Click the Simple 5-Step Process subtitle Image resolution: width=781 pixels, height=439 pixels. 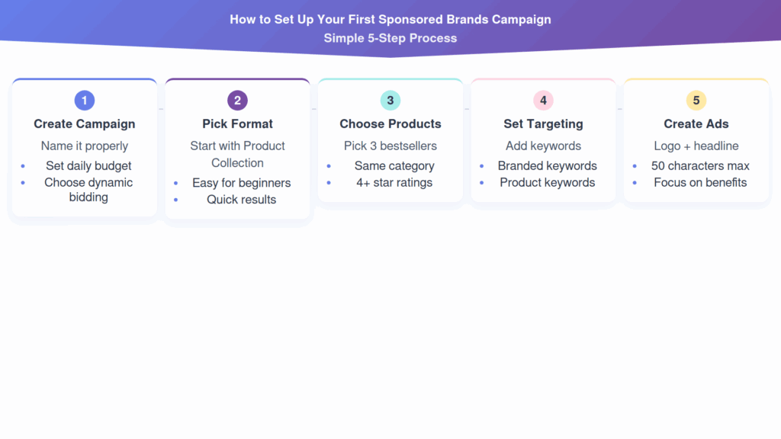click(390, 38)
